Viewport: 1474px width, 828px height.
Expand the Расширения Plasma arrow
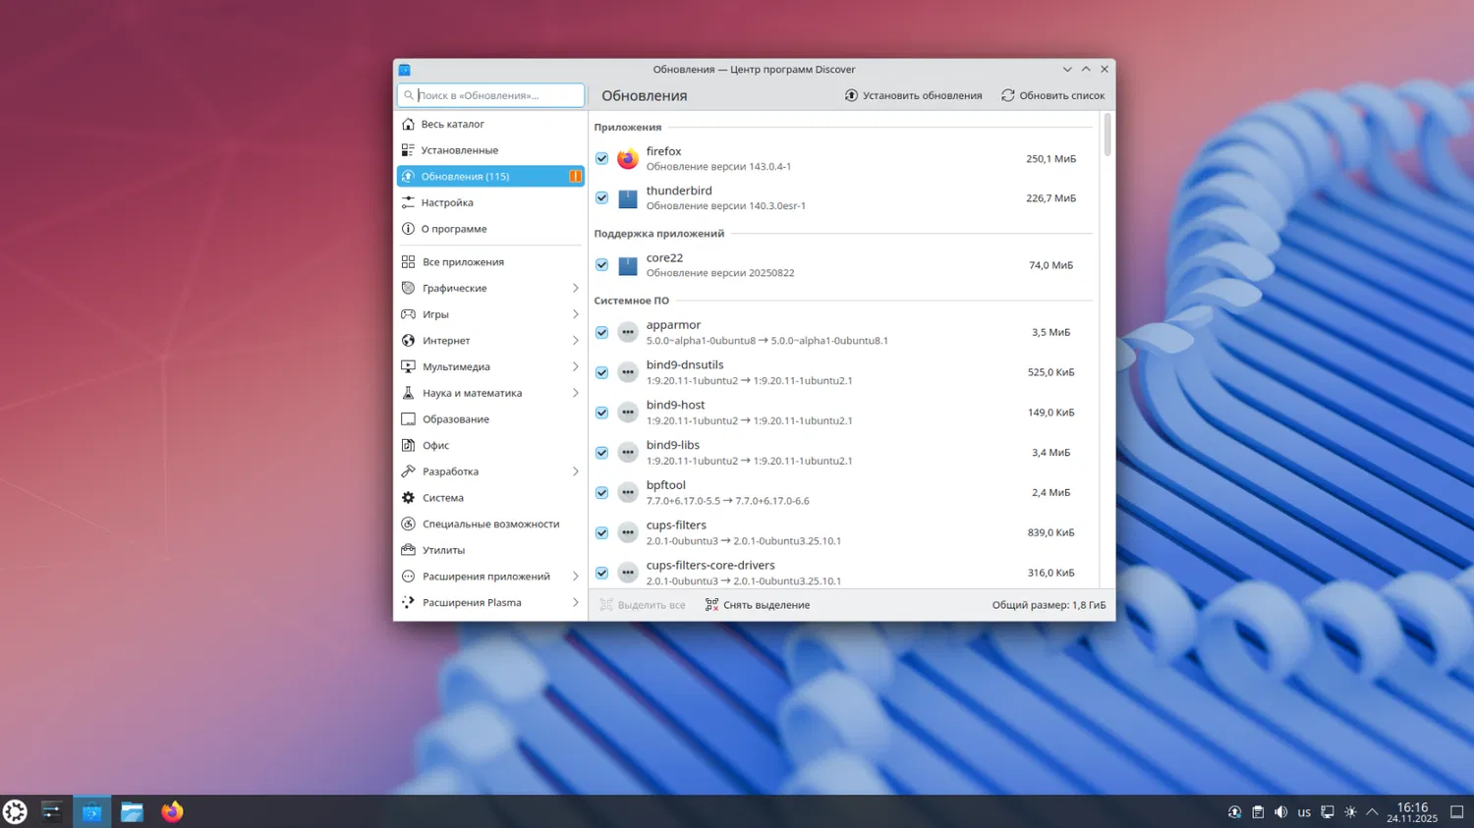[576, 603]
